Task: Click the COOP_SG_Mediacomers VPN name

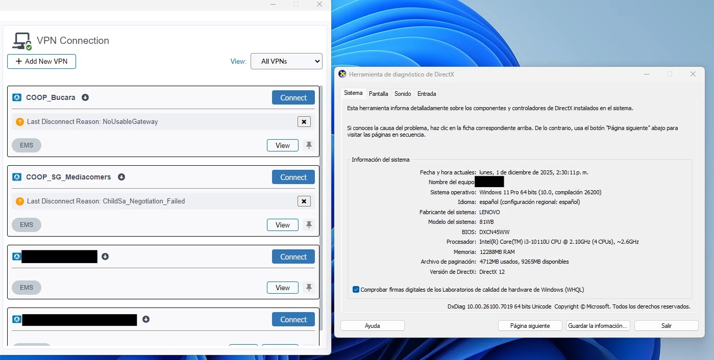Action: 68,177
